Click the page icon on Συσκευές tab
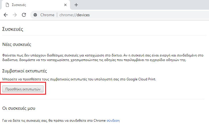The width and height of the screenshot is (209, 124). pos(7,5)
